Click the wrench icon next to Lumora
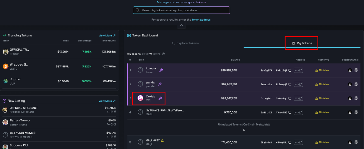Screen dimensions: 364x149 [x=161, y=70]
